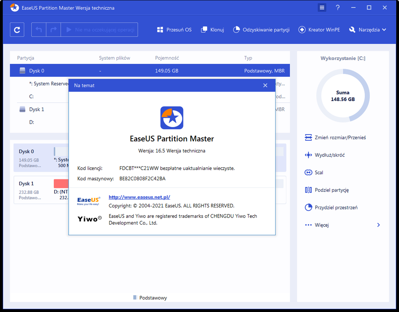Expand the Narzędzia tools dropdown
The image size is (399, 312).
point(367,30)
